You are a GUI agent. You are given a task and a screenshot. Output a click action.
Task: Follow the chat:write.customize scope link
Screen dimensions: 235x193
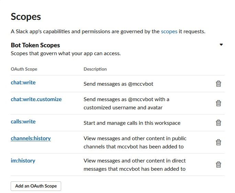(x=36, y=99)
